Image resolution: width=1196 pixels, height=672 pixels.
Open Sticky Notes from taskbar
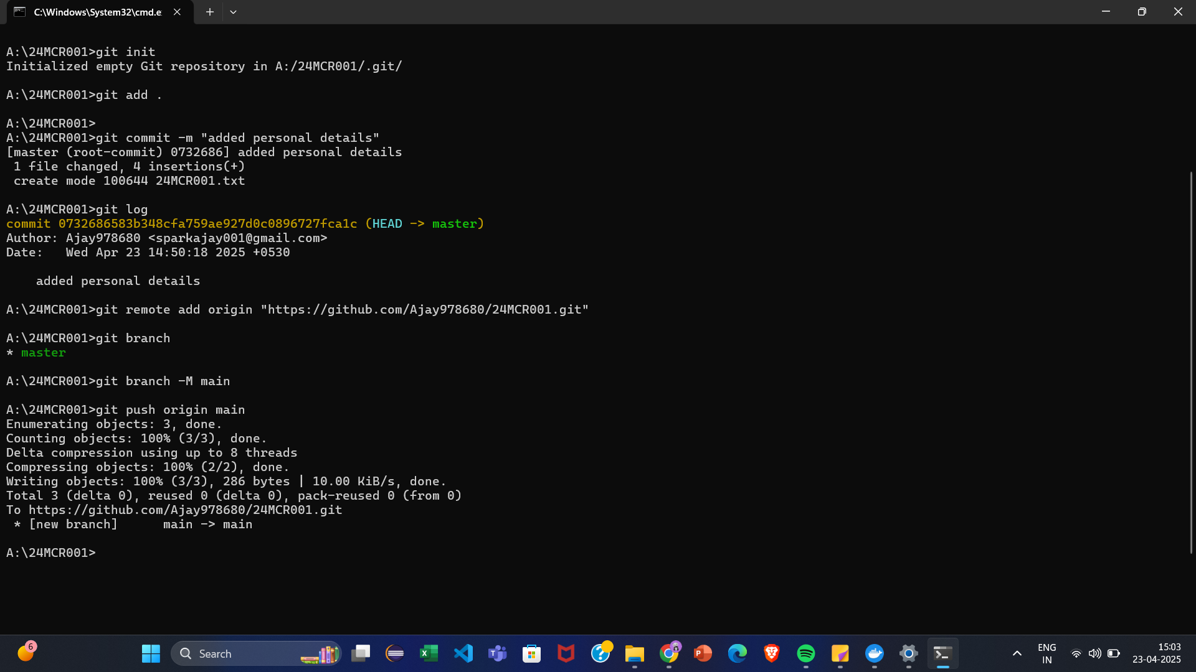click(x=840, y=653)
